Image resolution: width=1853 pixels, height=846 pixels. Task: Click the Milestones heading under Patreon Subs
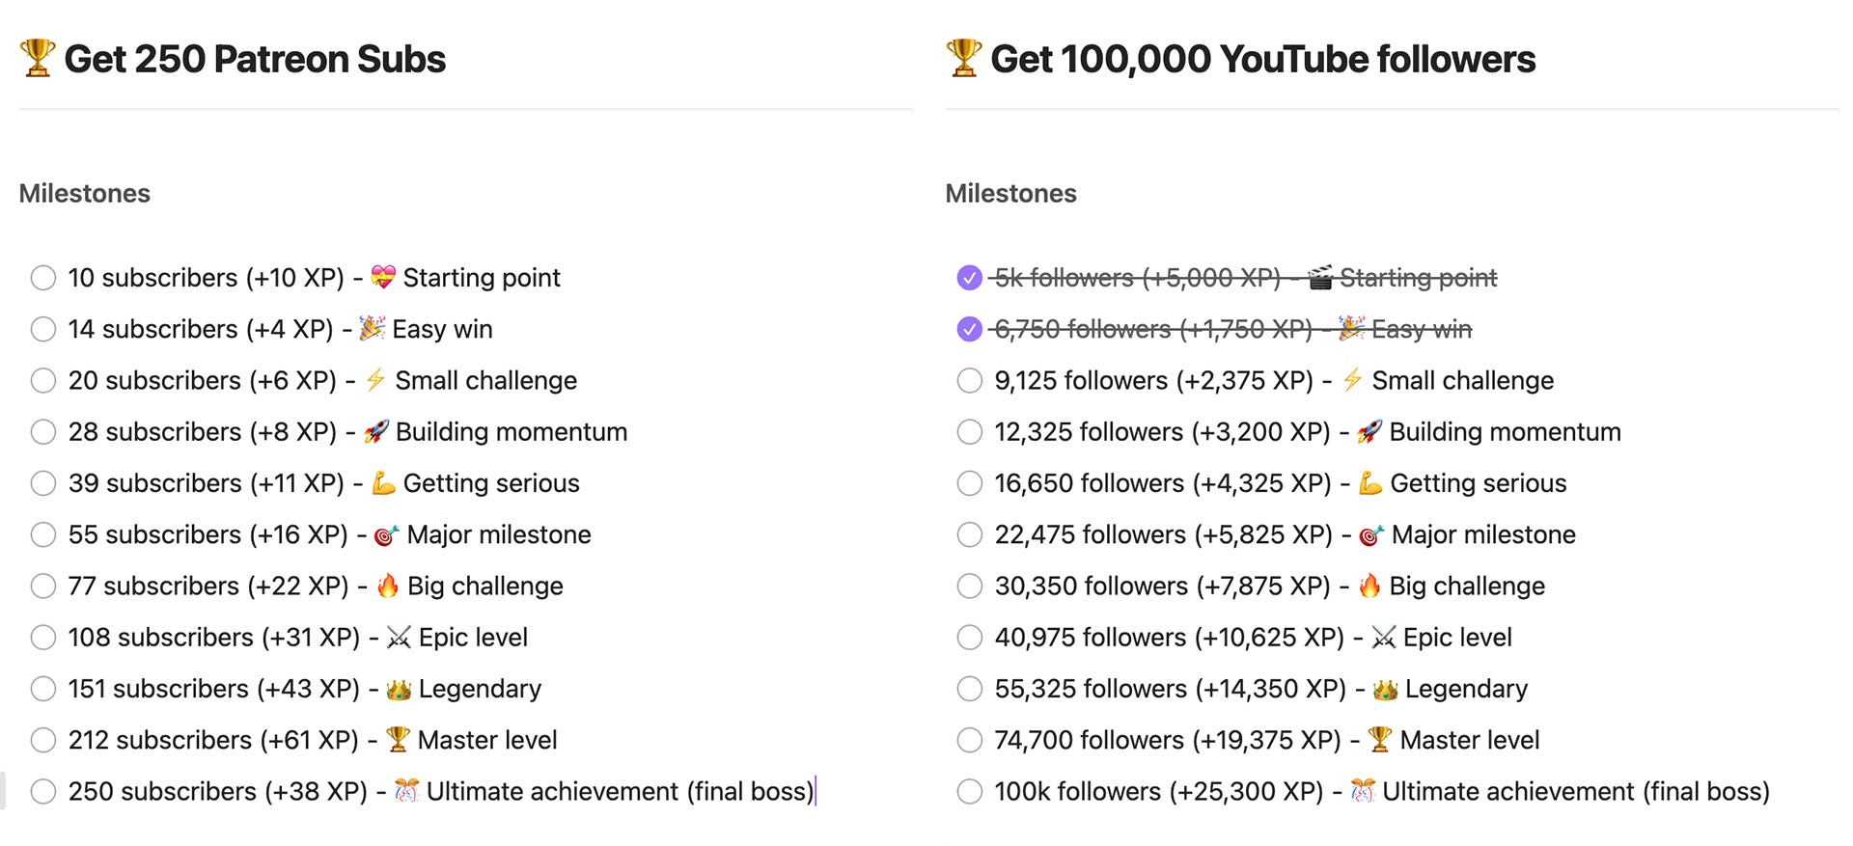(x=85, y=194)
